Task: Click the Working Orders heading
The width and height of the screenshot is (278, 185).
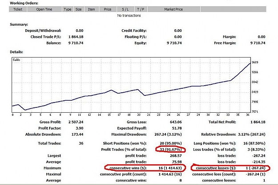Action: pos(24,3)
